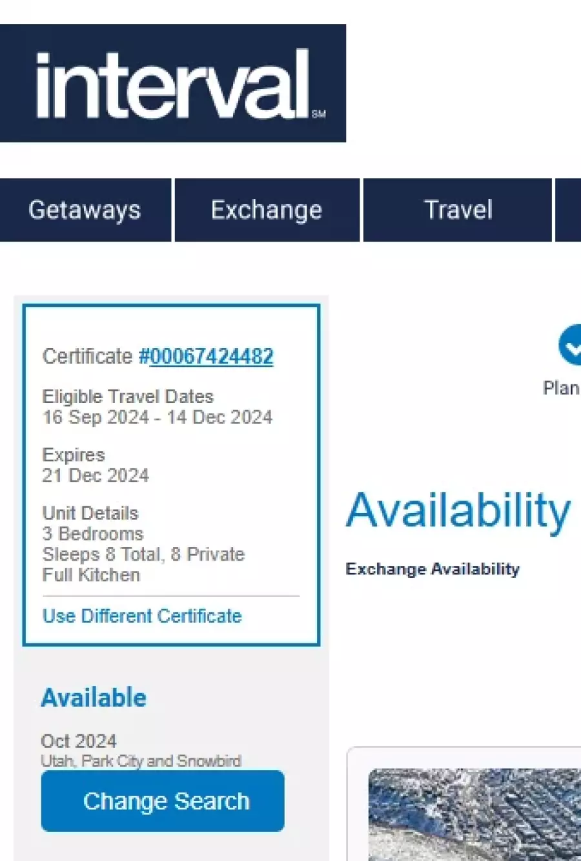Click the Oct 2024 search criterion
This screenshot has width=581, height=861.
[79, 741]
